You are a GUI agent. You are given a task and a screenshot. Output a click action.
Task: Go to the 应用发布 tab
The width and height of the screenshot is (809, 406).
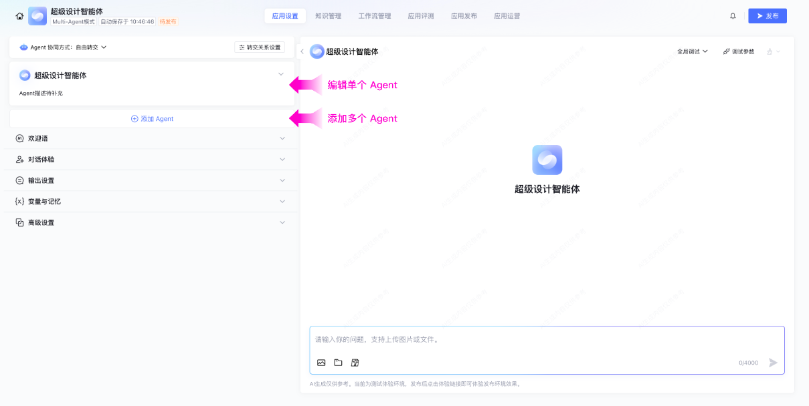(x=464, y=16)
